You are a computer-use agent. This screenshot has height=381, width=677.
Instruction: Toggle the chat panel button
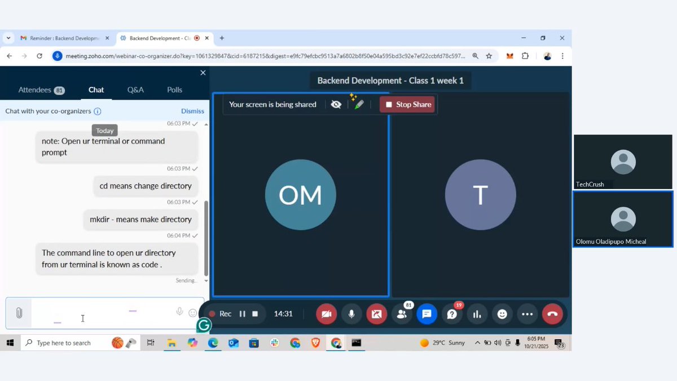(427, 314)
